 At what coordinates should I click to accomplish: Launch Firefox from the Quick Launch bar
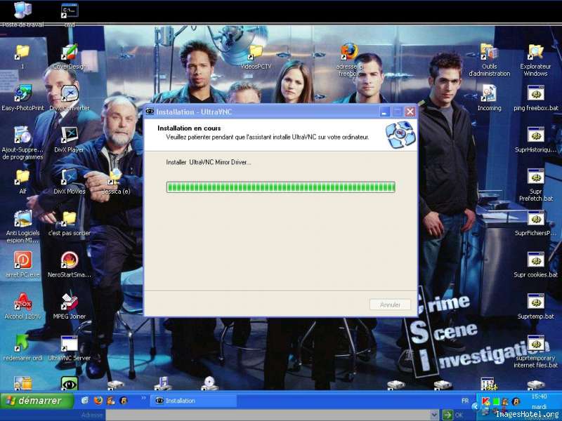pos(98,401)
